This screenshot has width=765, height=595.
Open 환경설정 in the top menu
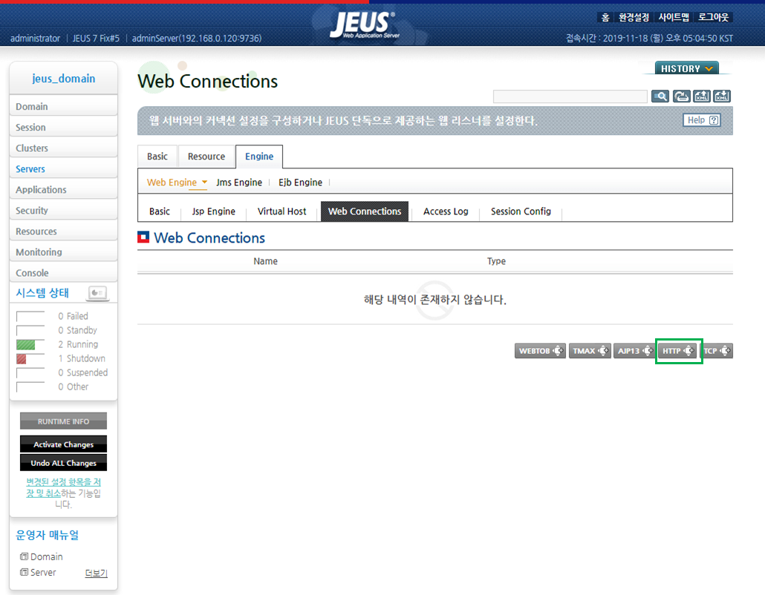tap(634, 18)
